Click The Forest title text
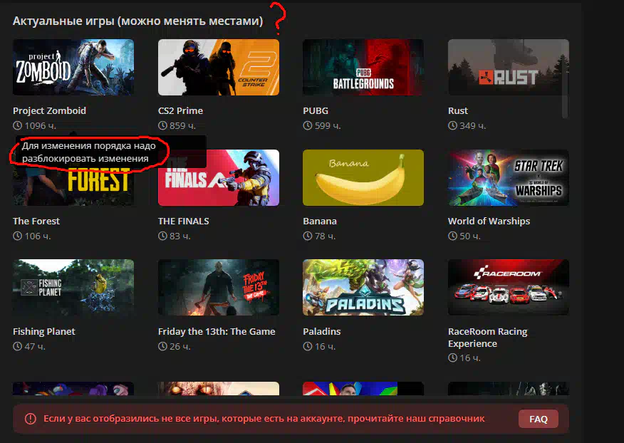Viewport: 624px width, 443px height. click(x=36, y=221)
